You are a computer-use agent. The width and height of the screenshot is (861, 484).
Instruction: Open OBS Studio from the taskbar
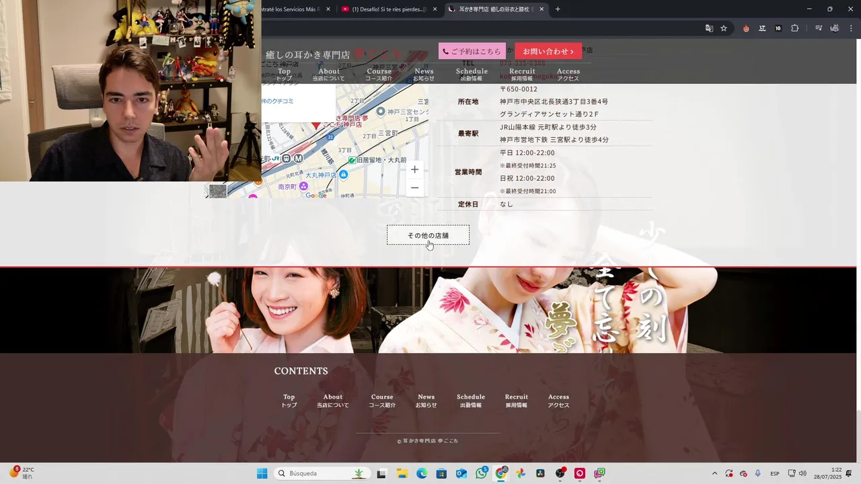(560, 473)
